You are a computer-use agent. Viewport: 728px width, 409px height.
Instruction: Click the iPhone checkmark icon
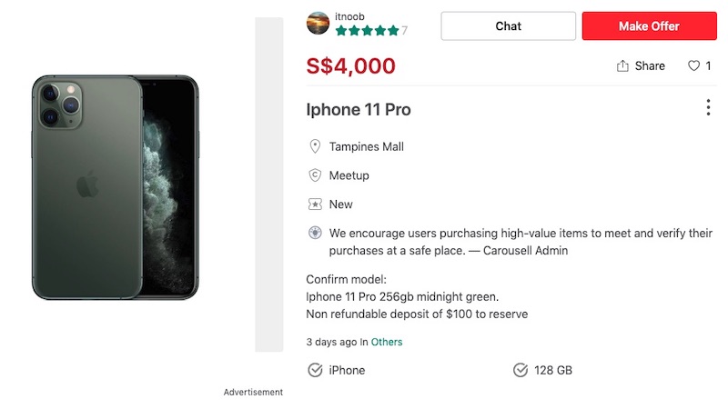pyautogui.click(x=315, y=370)
